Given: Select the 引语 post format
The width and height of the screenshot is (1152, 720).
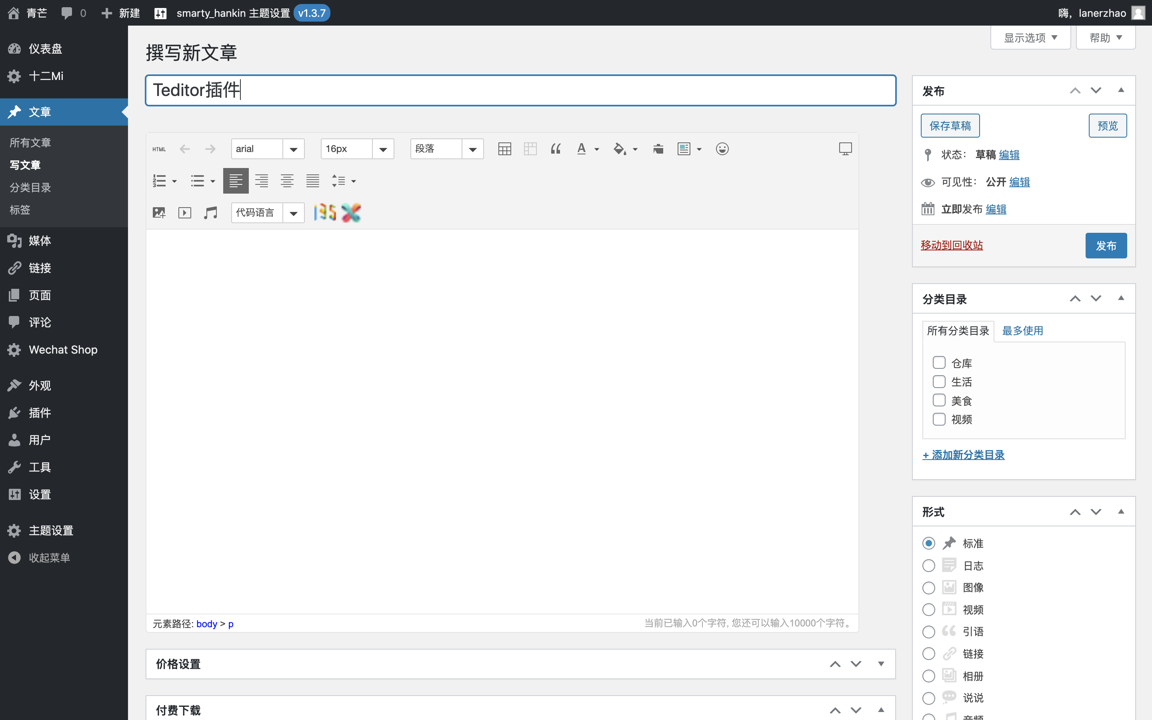Looking at the screenshot, I should click(x=929, y=632).
